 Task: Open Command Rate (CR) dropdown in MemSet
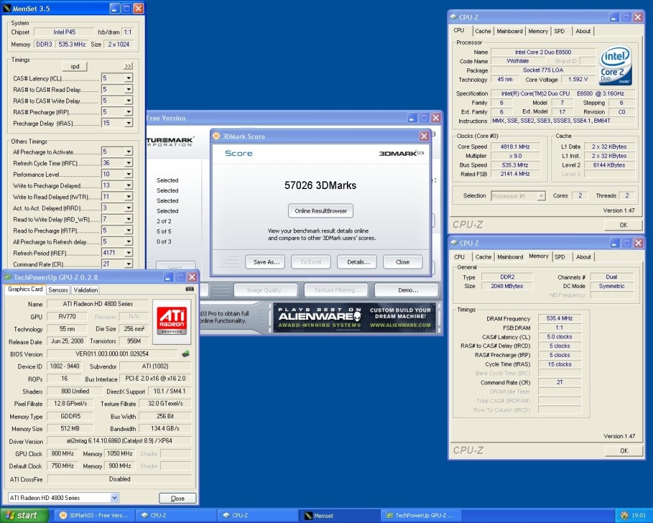click(129, 264)
